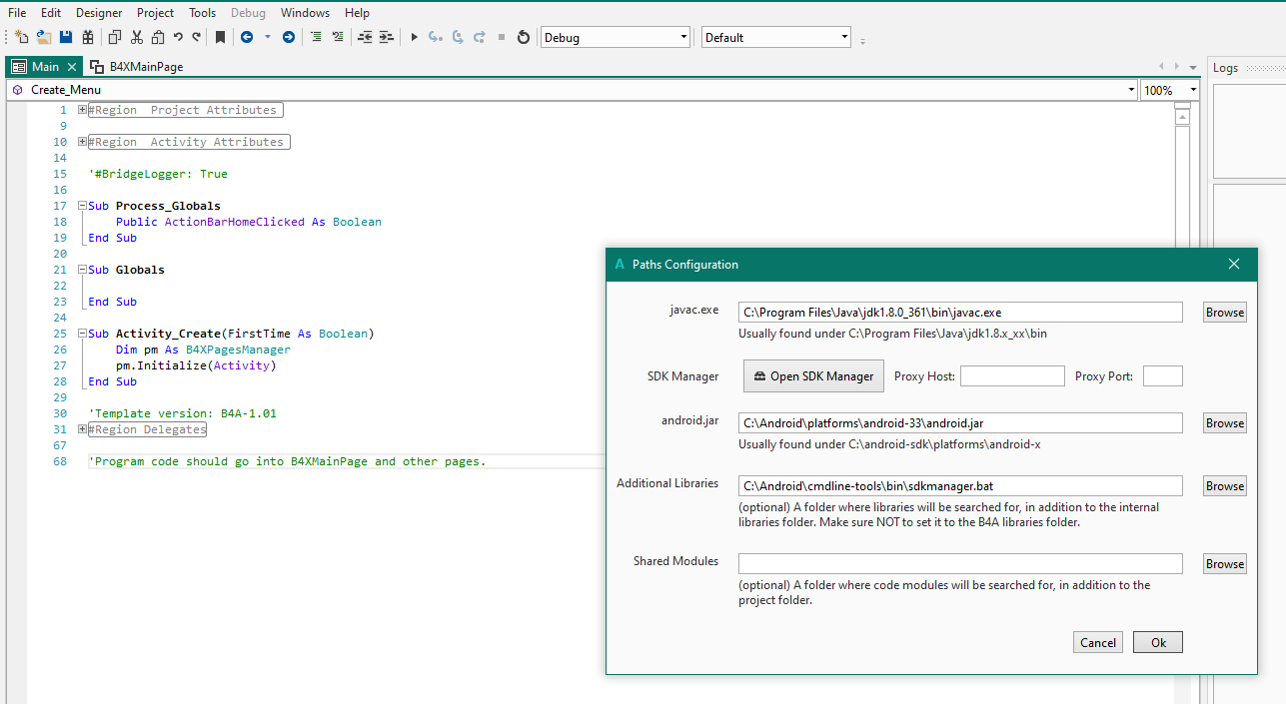Click the Restart circular arrow icon
The height and width of the screenshot is (704, 1286).
pyautogui.click(x=523, y=37)
